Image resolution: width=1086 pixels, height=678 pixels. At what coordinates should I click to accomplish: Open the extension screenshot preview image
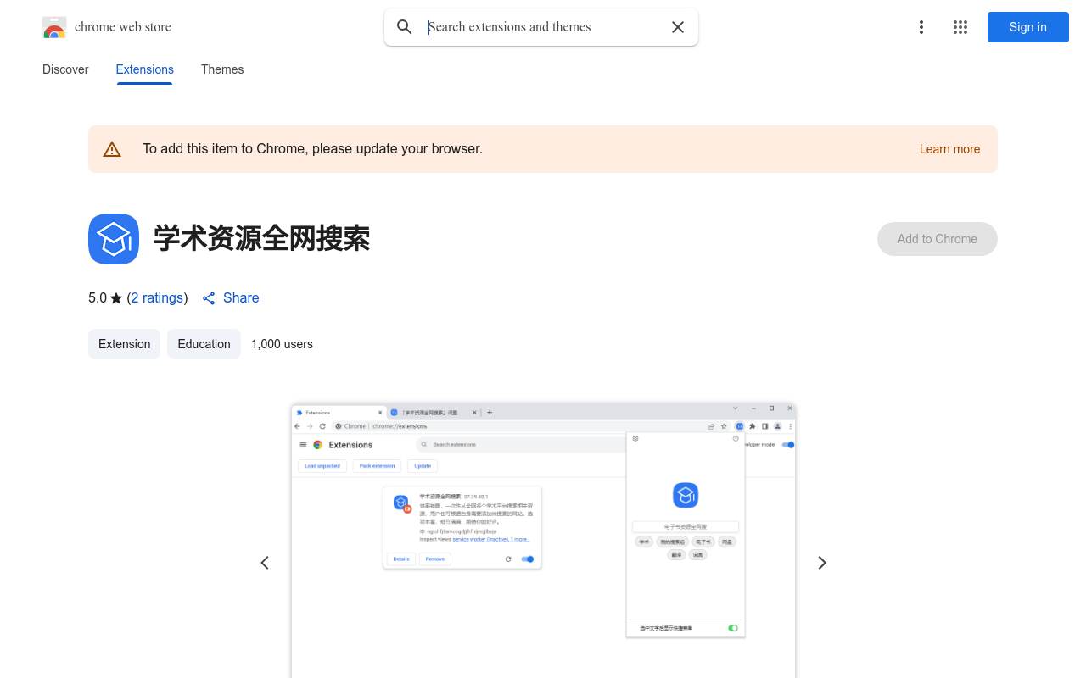tap(543, 540)
